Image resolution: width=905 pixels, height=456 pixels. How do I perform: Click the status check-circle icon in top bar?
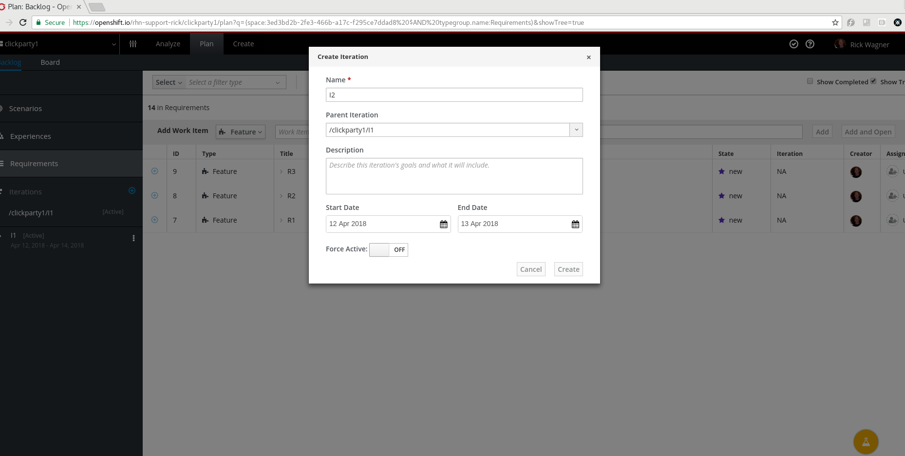point(794,44)
